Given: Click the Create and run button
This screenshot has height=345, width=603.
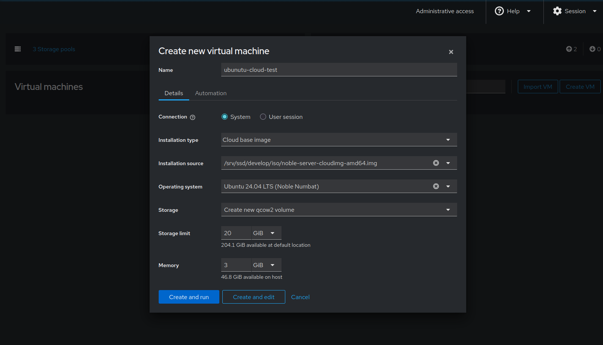Looking at the screenshot, I should (x=189, y=297).
